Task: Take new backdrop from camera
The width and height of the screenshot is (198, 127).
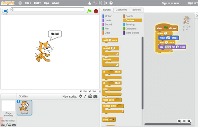Action: pos(14,125)
